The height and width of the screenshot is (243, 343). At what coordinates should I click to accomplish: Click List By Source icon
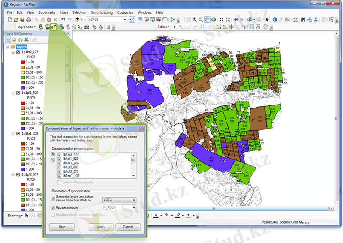[15, 40]
